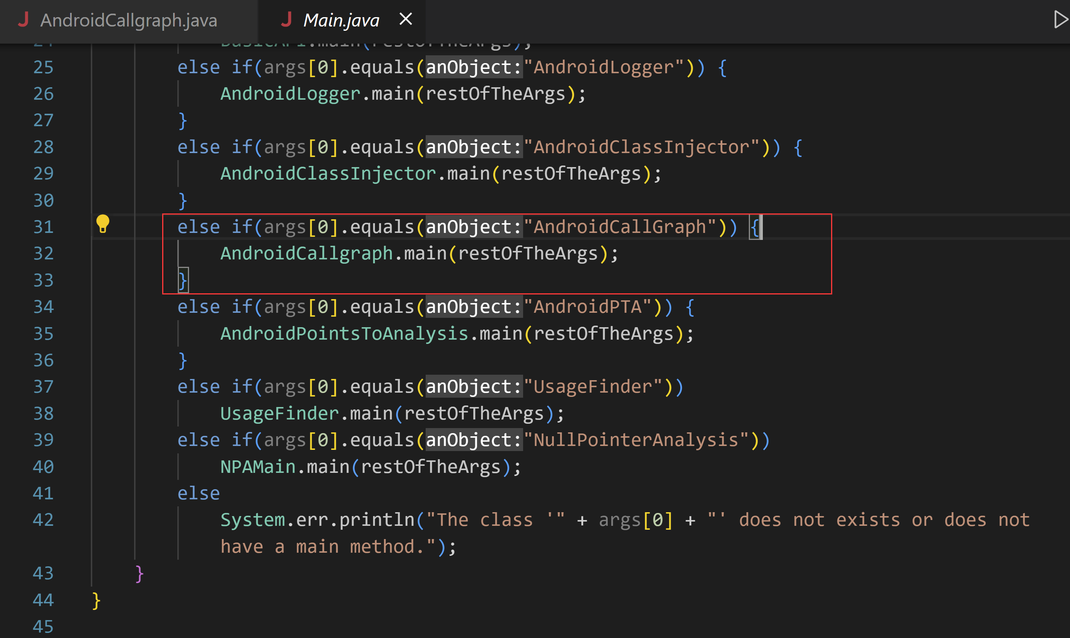Click AndroidClassInjector class name on line 29
Image resolution: width=1070 pixels, height=638 pixels.
pos(328,174)
